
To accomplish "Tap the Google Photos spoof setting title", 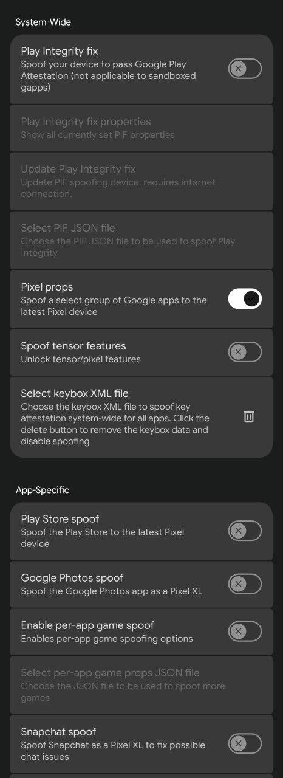I will (x=72, y=578).
